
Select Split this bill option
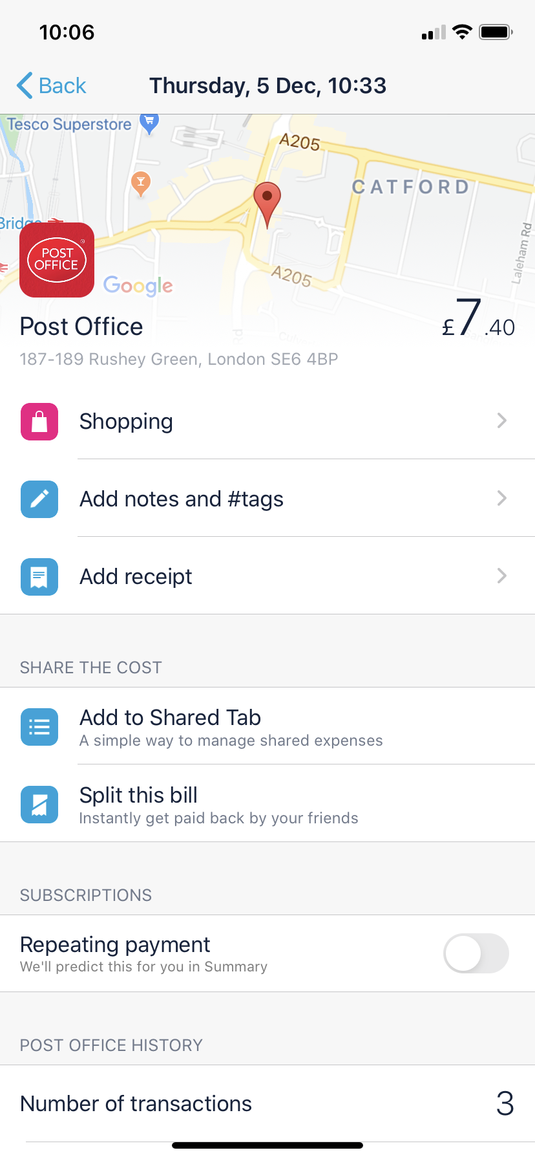click(x=267, y=804)
